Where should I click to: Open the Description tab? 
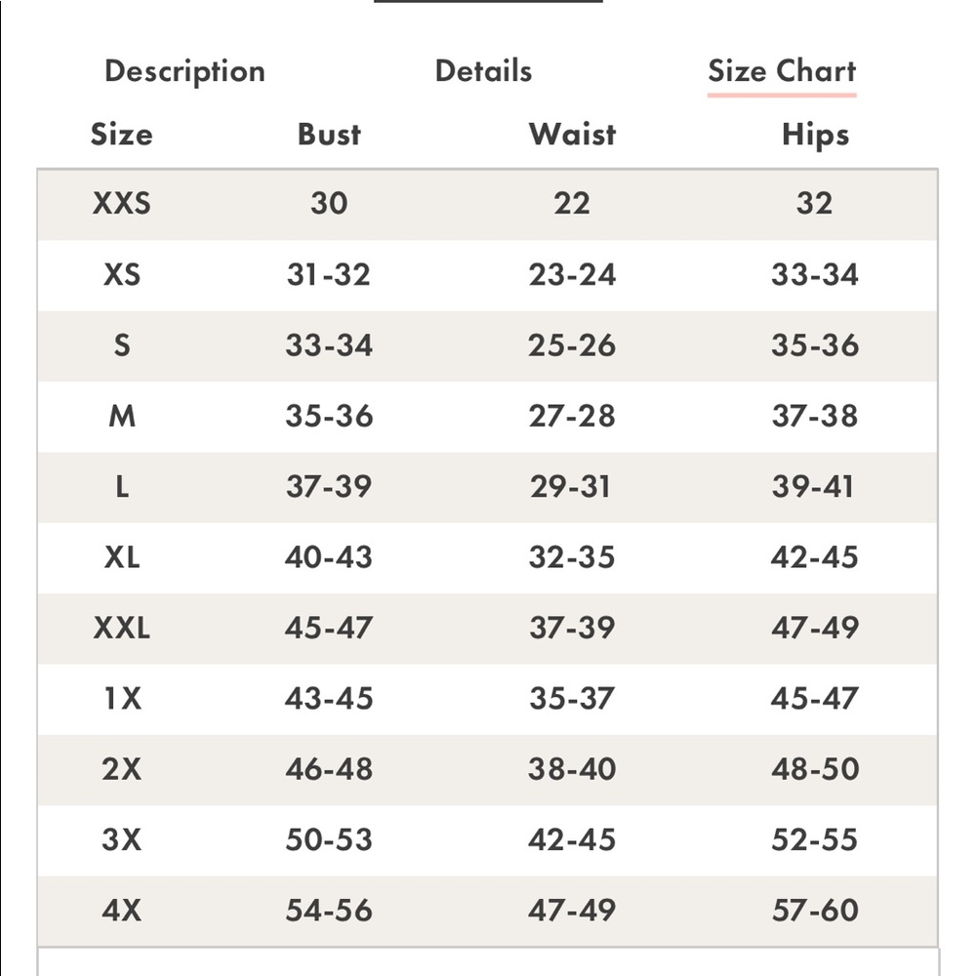(184, 71)
